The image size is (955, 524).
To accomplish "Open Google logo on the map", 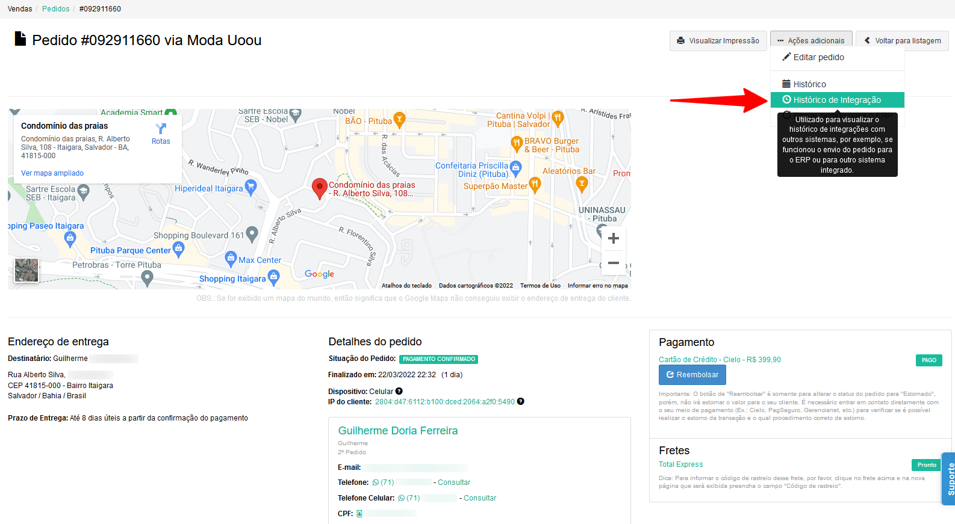I will [319, 274].
